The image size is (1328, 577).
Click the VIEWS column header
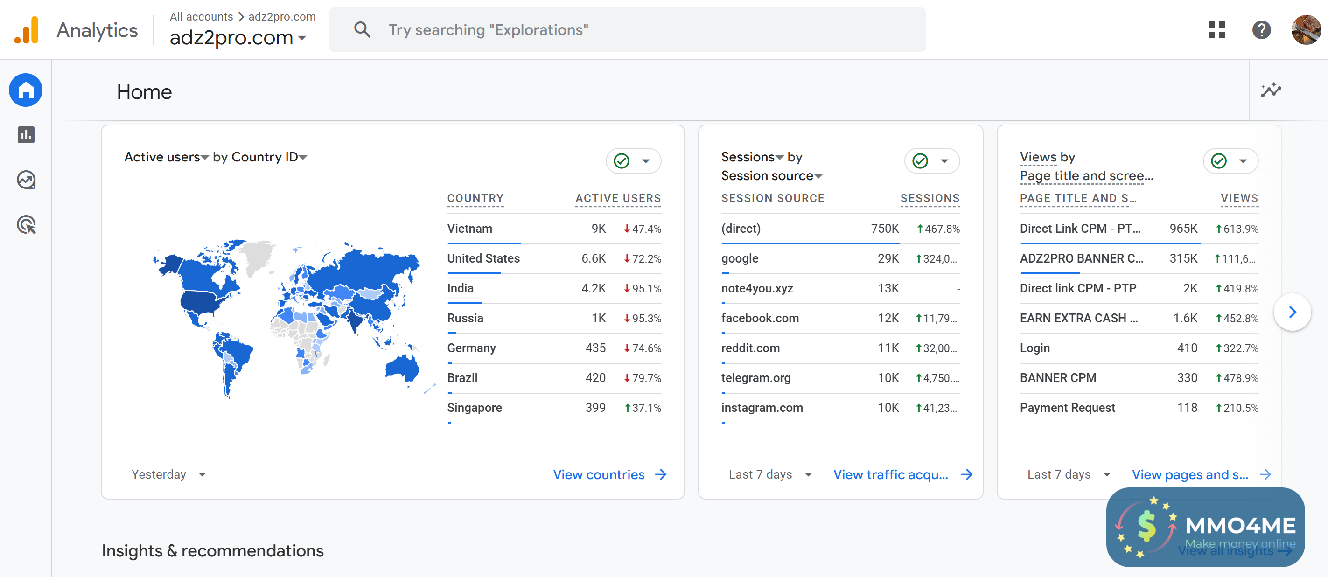[x=1239, y=198]
